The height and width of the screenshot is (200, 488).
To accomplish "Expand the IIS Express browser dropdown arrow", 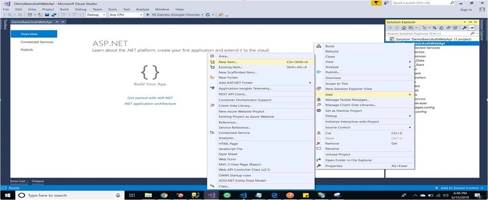I will [x=203, y=15].
